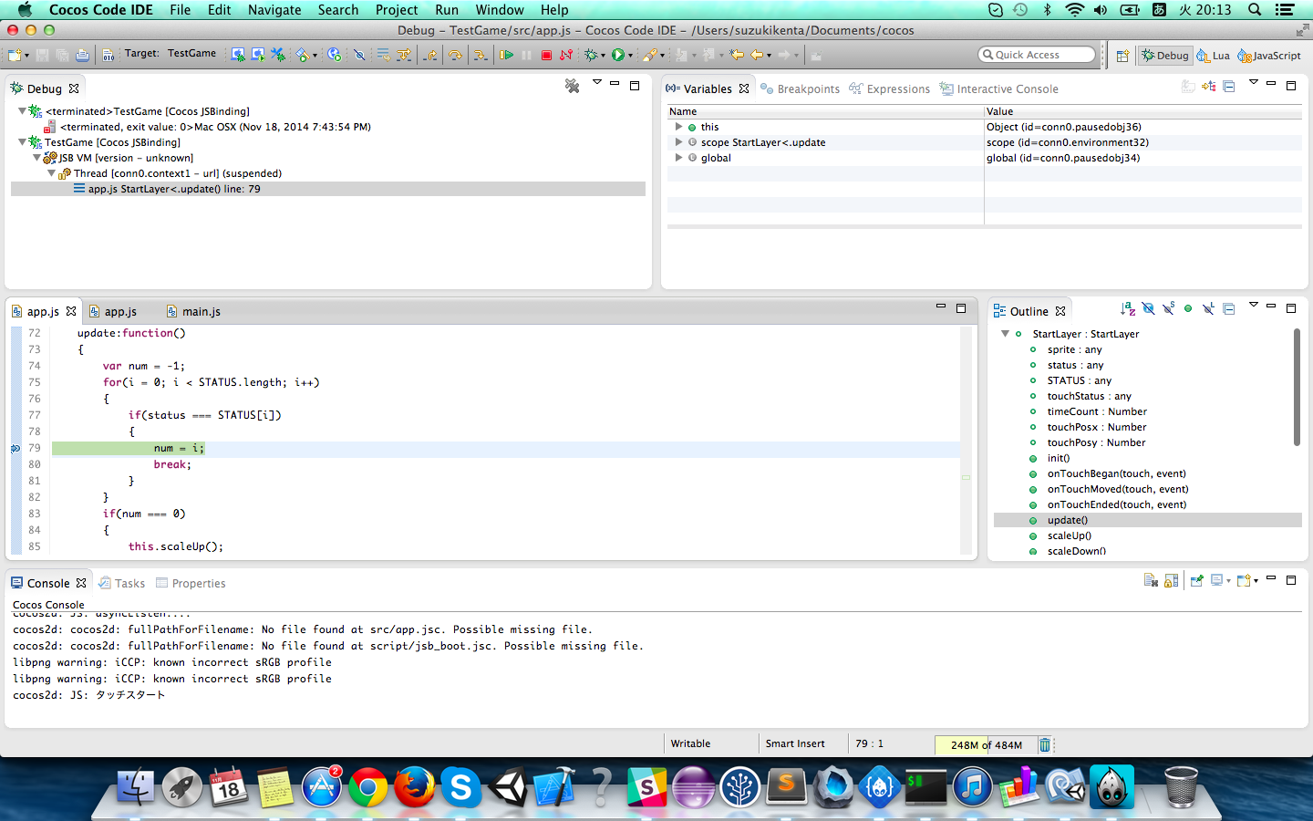1313x821 pixels.
Task: Click the Debug on Mac toolbar icon
Action: pos(238,55)
